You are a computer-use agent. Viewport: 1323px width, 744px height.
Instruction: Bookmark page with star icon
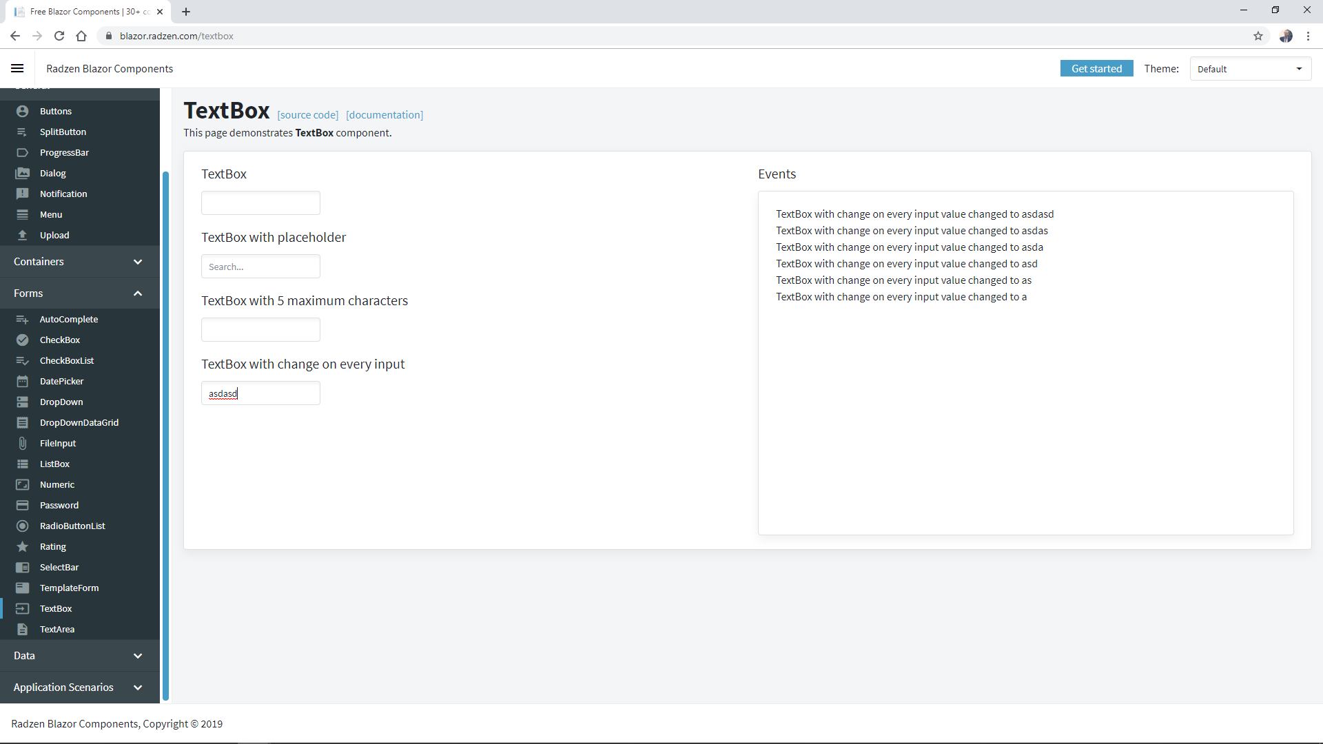pyautogui.click(x=1258, y=36)
